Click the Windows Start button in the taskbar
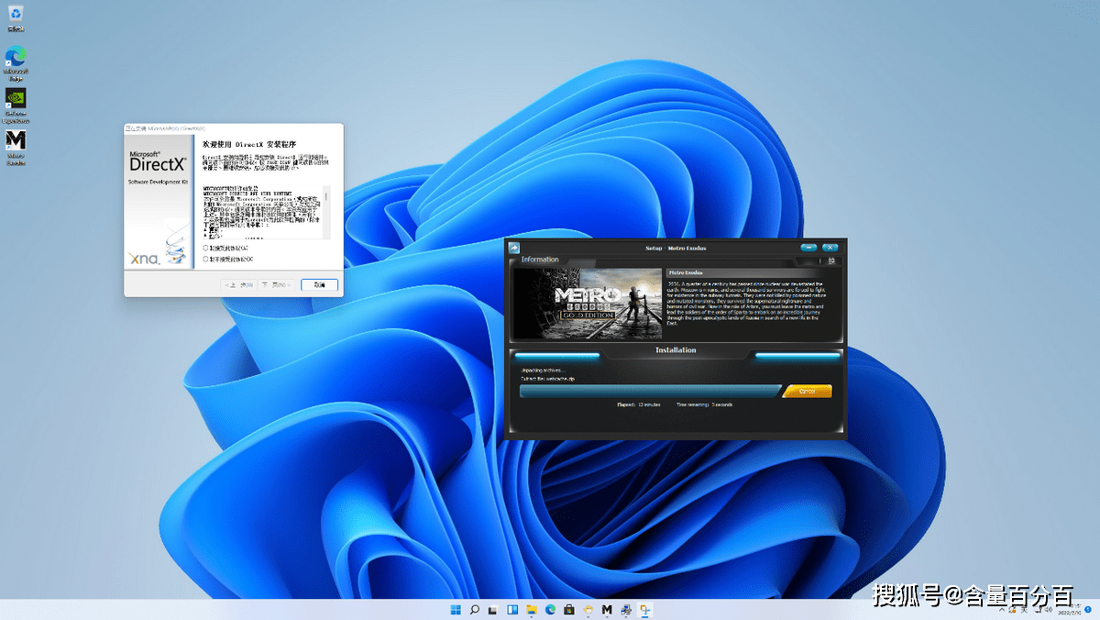 [456, 609]
